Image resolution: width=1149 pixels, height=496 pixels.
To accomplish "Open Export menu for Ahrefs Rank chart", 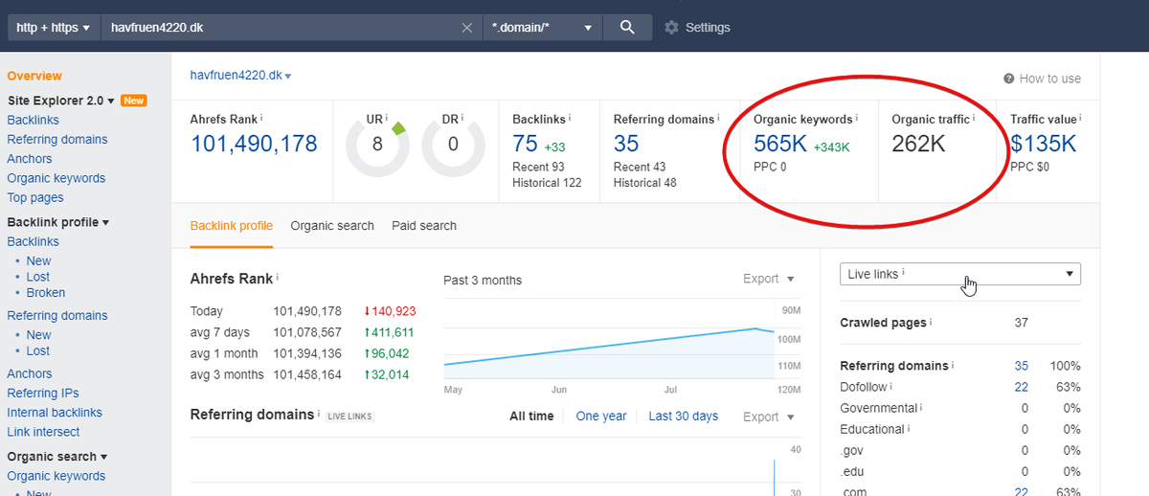I will 769,279.
